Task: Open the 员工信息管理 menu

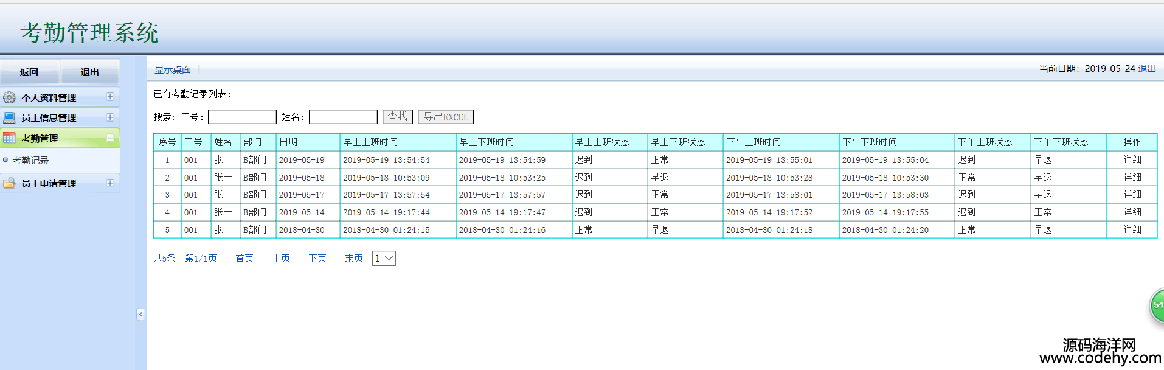Action: tap(60, 117)
